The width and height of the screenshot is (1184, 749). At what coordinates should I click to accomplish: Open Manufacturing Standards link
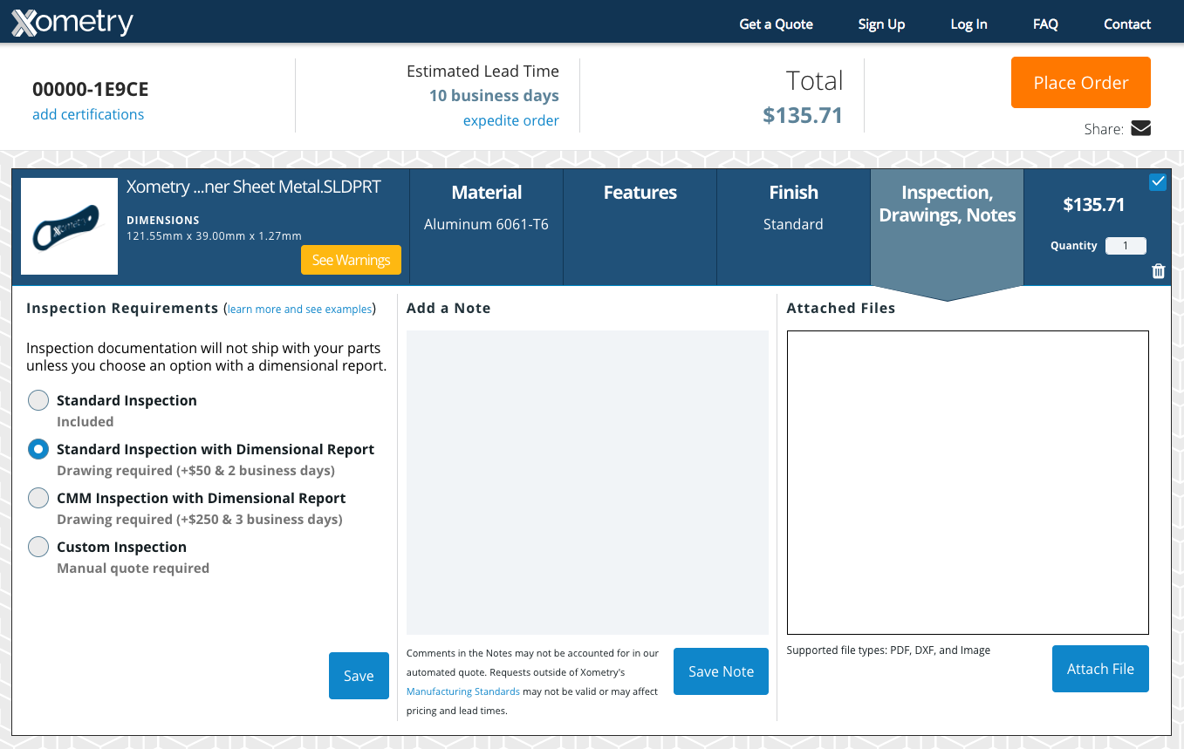tap(463, 691)
